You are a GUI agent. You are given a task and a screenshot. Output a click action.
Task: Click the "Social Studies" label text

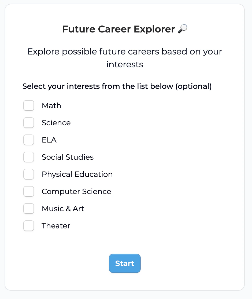[x=68, y=157]
